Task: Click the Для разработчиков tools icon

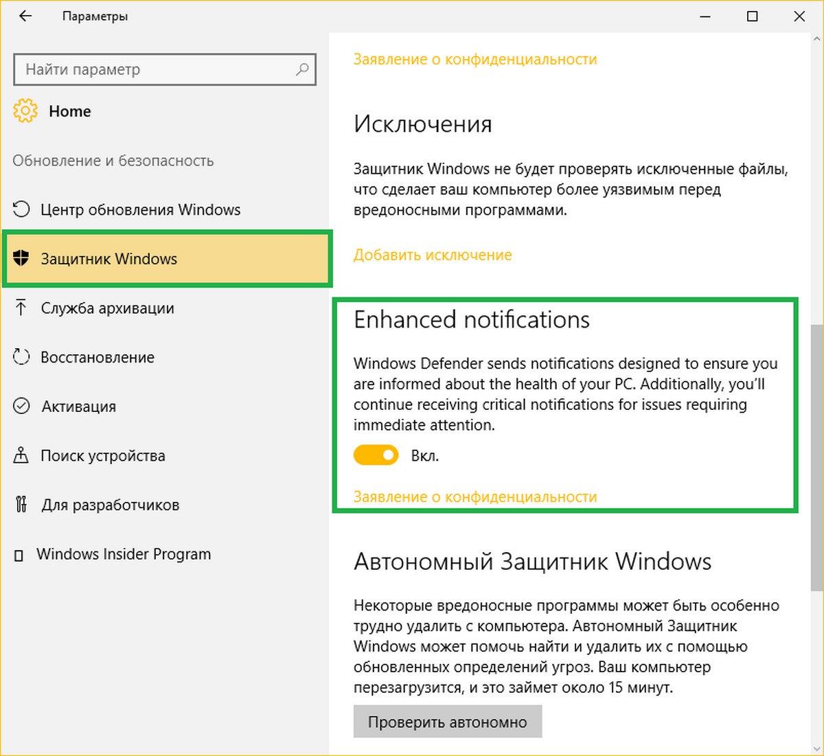Action: (x=21, y=505)
